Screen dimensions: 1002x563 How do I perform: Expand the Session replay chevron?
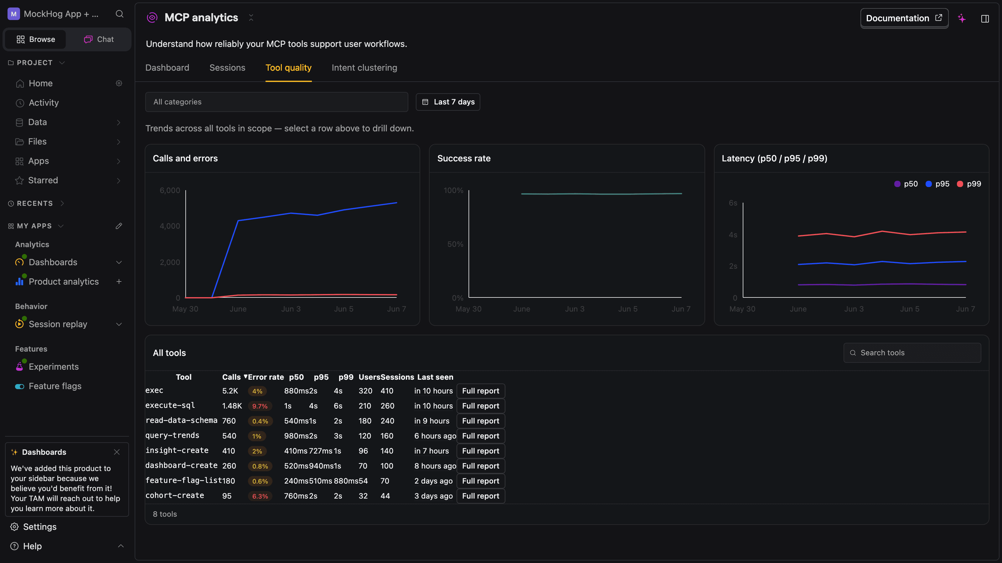click(x=119, y=324)
